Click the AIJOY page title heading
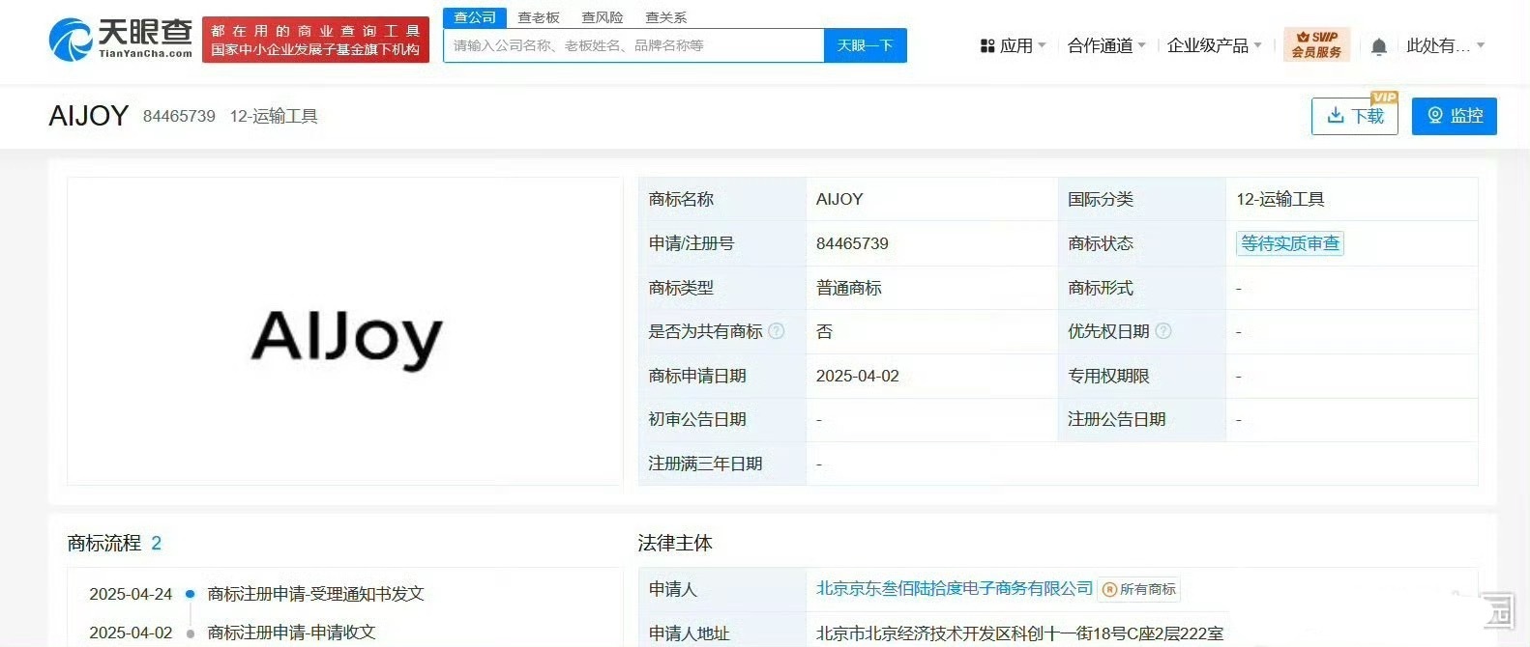This screenshot has width=1530, height=647. pos(89,116)
